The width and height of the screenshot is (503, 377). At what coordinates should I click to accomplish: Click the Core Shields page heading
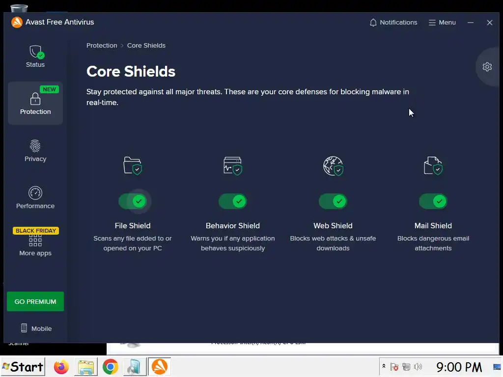[131, 71]
